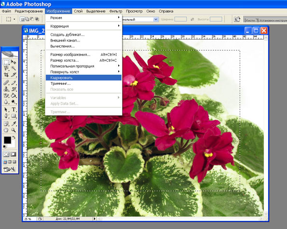The height and width of the screenshot is (229, 287).
Task: Select the Hand tool
Action: (x=6, y=130)
